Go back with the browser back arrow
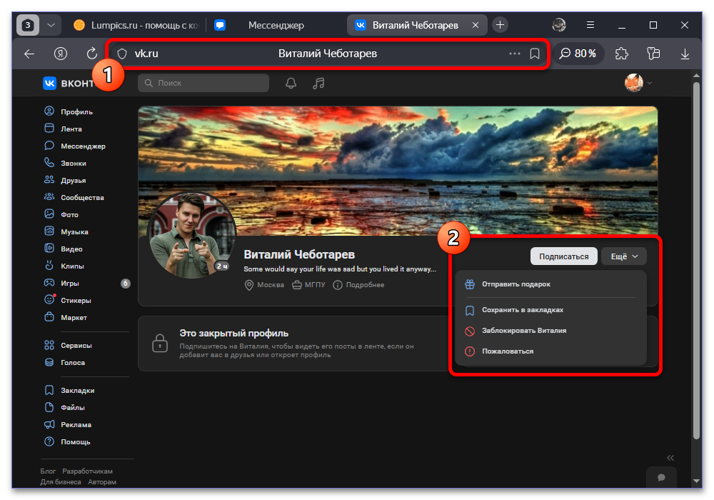 click(29, 54)
